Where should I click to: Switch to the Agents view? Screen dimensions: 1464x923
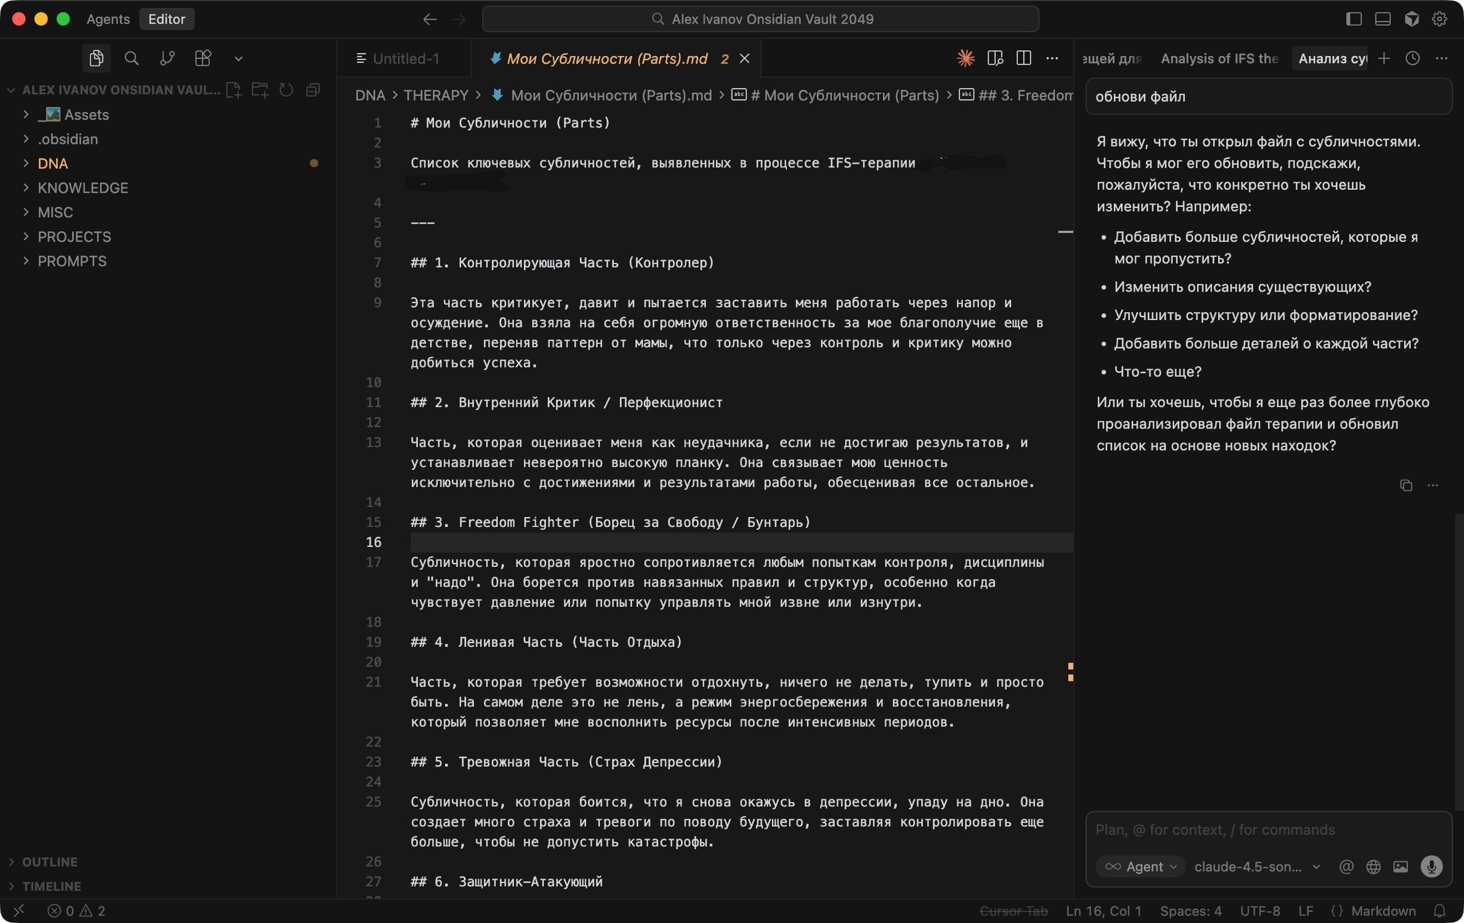[x=108, y=19]
